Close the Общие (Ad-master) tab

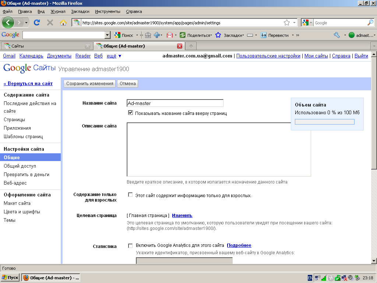(180, 46)
